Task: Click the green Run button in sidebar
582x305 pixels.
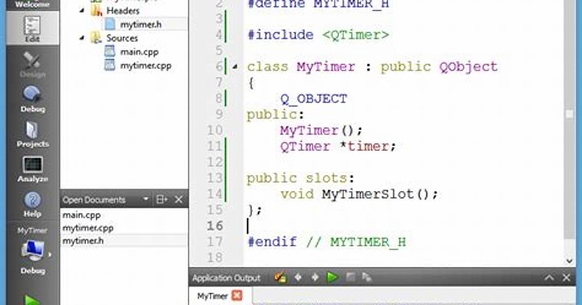Action: (x=32, y=300)
